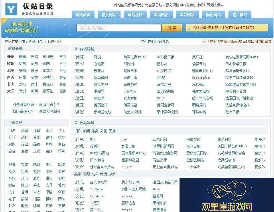This screenshot has width=274, height=212.
Task: Select the 推广服务 tab
Action: tap(240, 15)
